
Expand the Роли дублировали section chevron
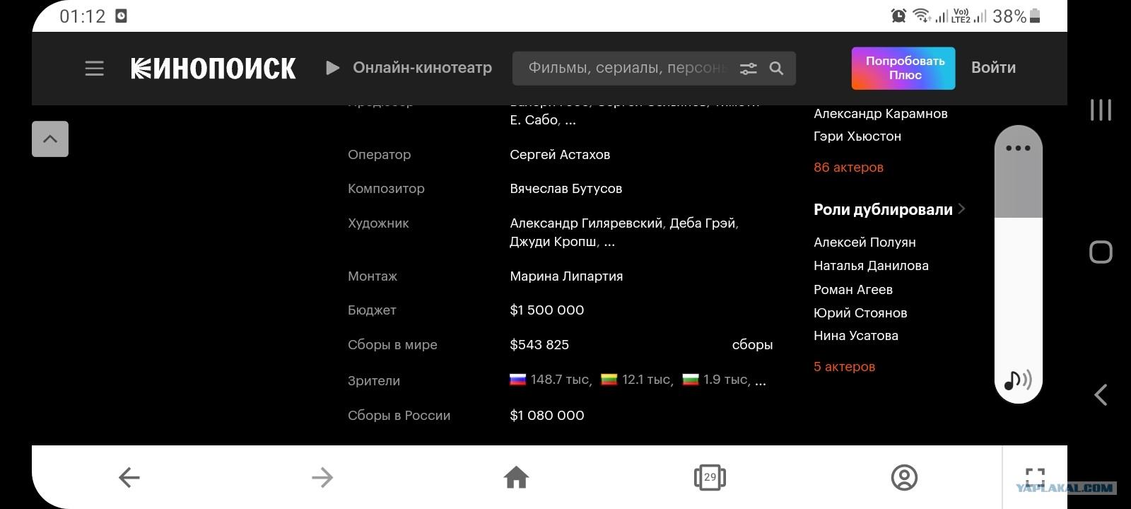(961, 209)
